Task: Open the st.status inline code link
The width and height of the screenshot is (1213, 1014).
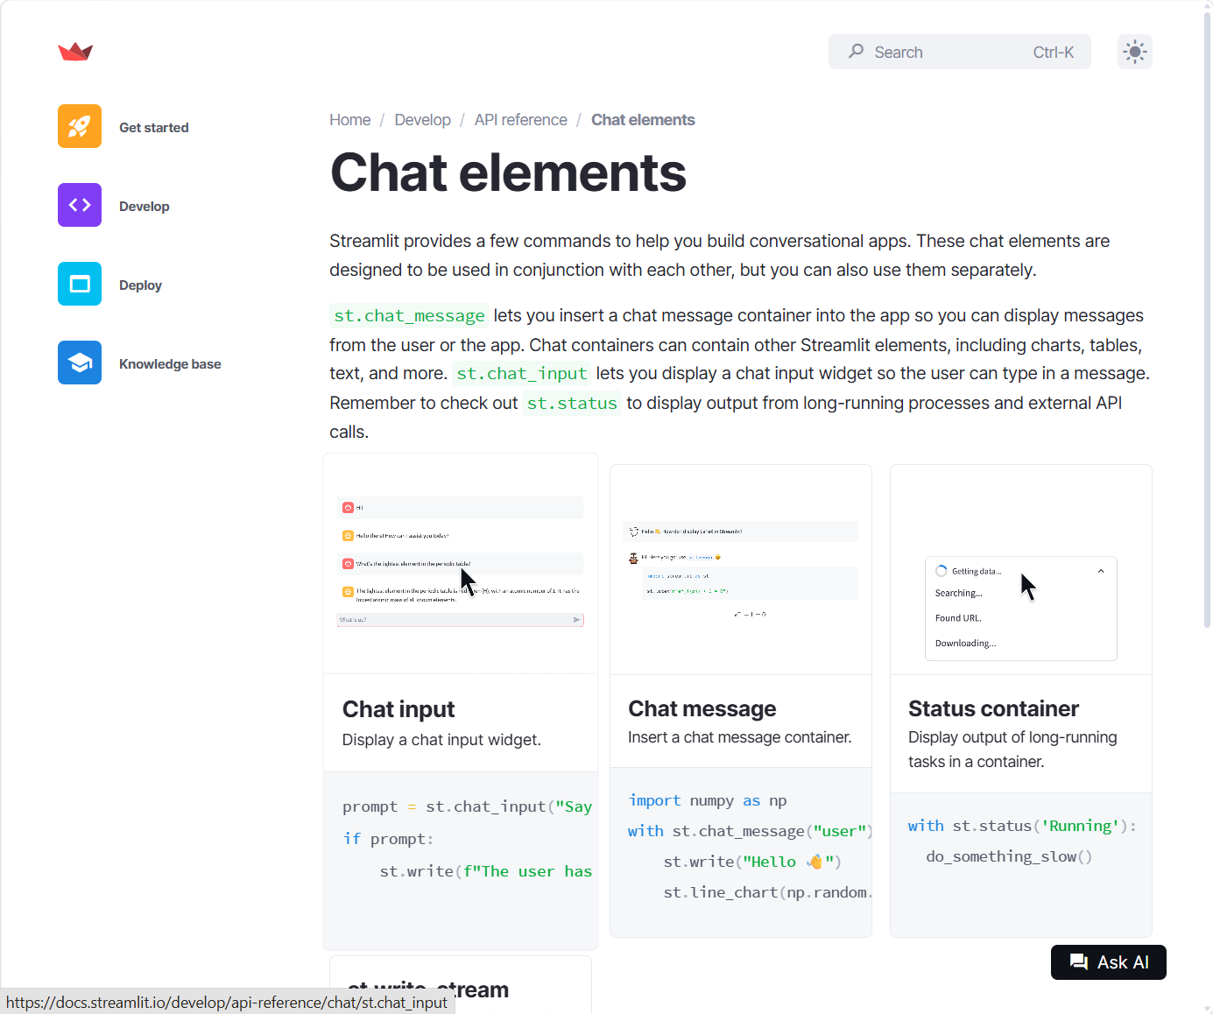Action: [572, 404]
